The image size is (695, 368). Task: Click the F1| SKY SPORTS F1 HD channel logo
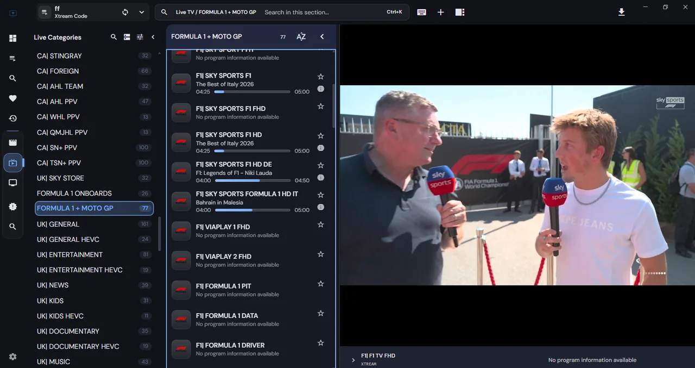click(x=181, y=142)
